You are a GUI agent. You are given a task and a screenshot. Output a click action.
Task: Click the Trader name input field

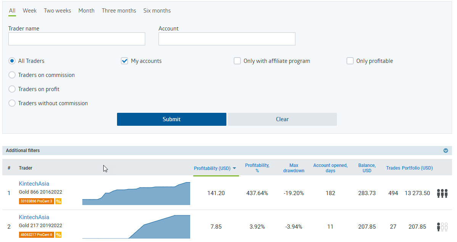click(77, 39)
